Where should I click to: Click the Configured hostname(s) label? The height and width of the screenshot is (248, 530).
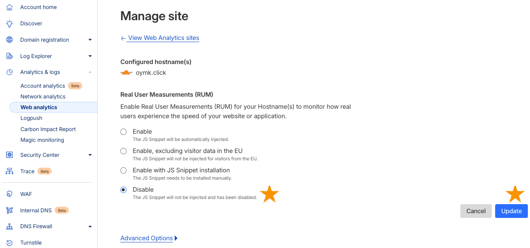[156, 62]
